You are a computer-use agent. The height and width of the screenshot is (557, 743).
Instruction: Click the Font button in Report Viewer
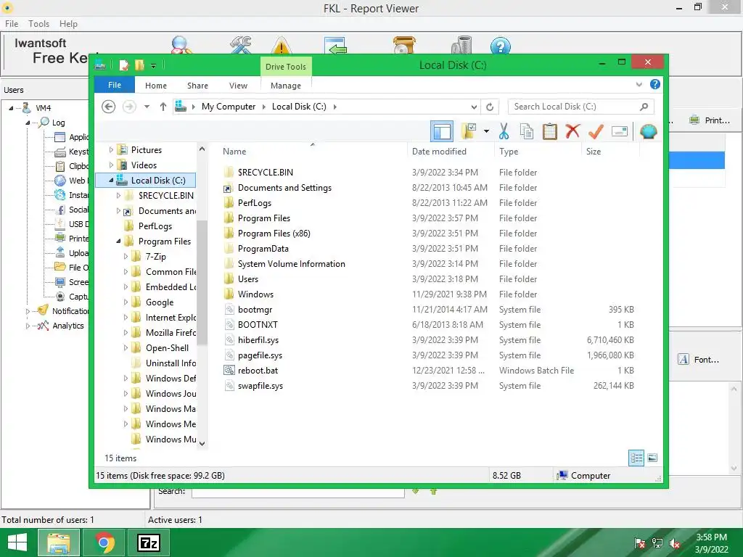pyautogui.click(x=698, y=360)
